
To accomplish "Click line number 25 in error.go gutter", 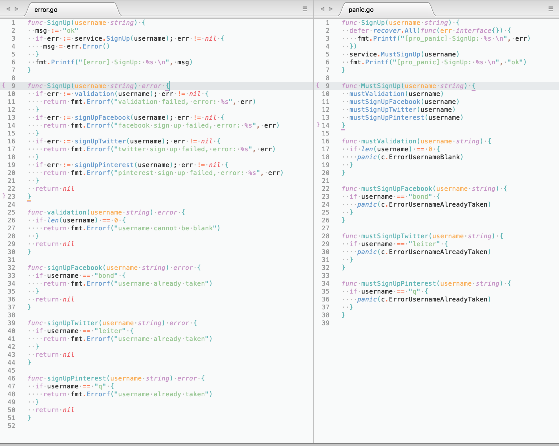I will [11, 212].
